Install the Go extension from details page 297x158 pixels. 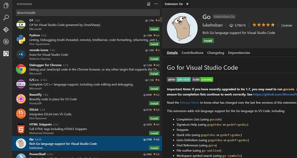(208, 41)
